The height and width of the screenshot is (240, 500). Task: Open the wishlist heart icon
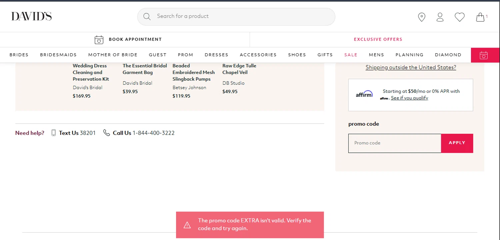coord(460,17)
